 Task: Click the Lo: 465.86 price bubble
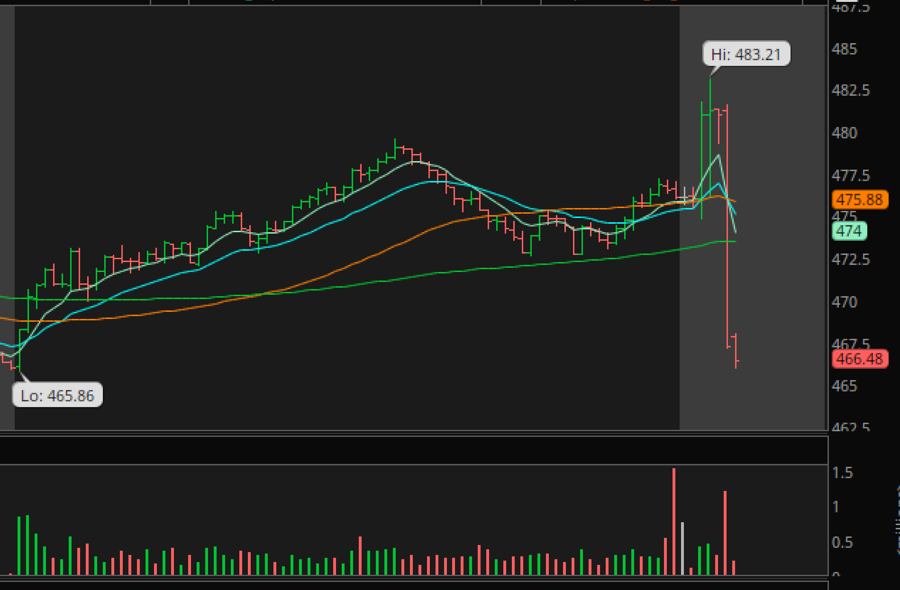coord(57,395)
